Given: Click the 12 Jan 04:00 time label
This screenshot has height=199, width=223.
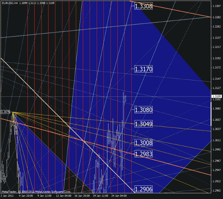Looking at the screenshot, I should 64,196.
